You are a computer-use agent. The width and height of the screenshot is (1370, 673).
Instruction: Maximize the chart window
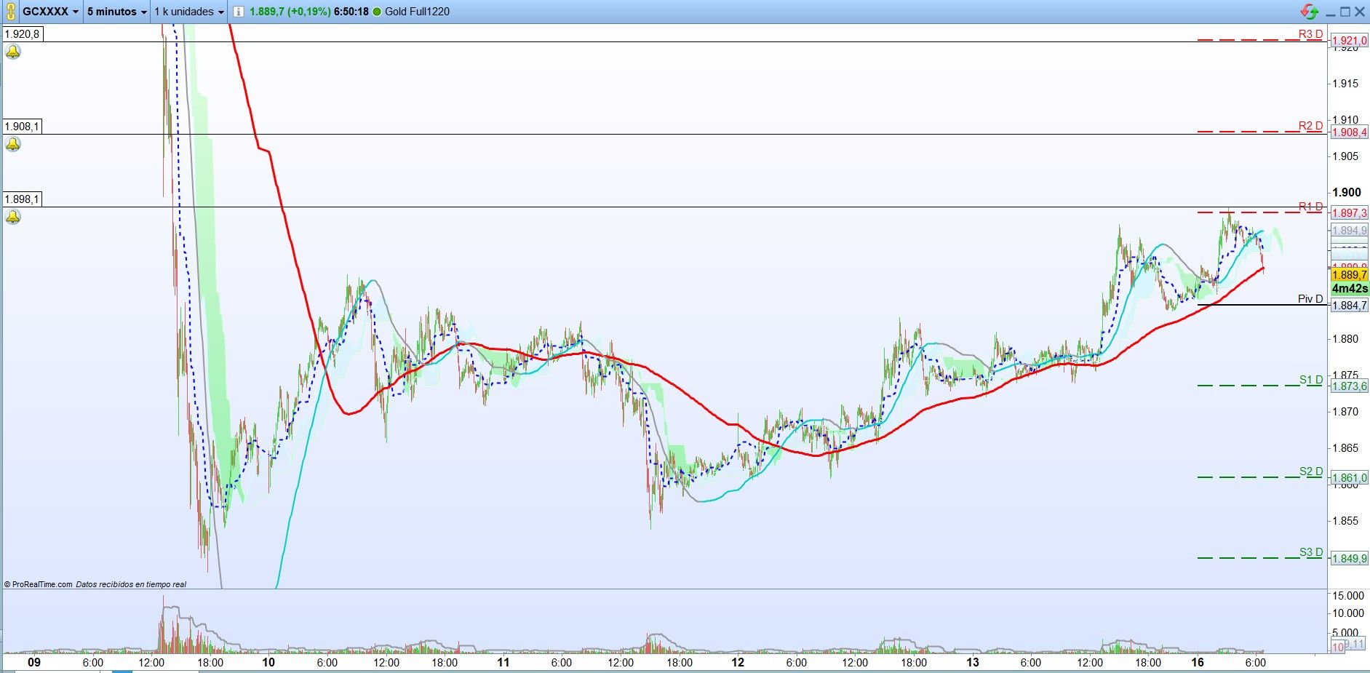pyautogui.click(x=1345, y=12)
